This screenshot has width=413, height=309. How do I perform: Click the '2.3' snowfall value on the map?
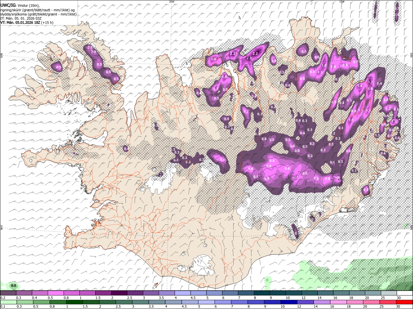(x=249, y=58)
